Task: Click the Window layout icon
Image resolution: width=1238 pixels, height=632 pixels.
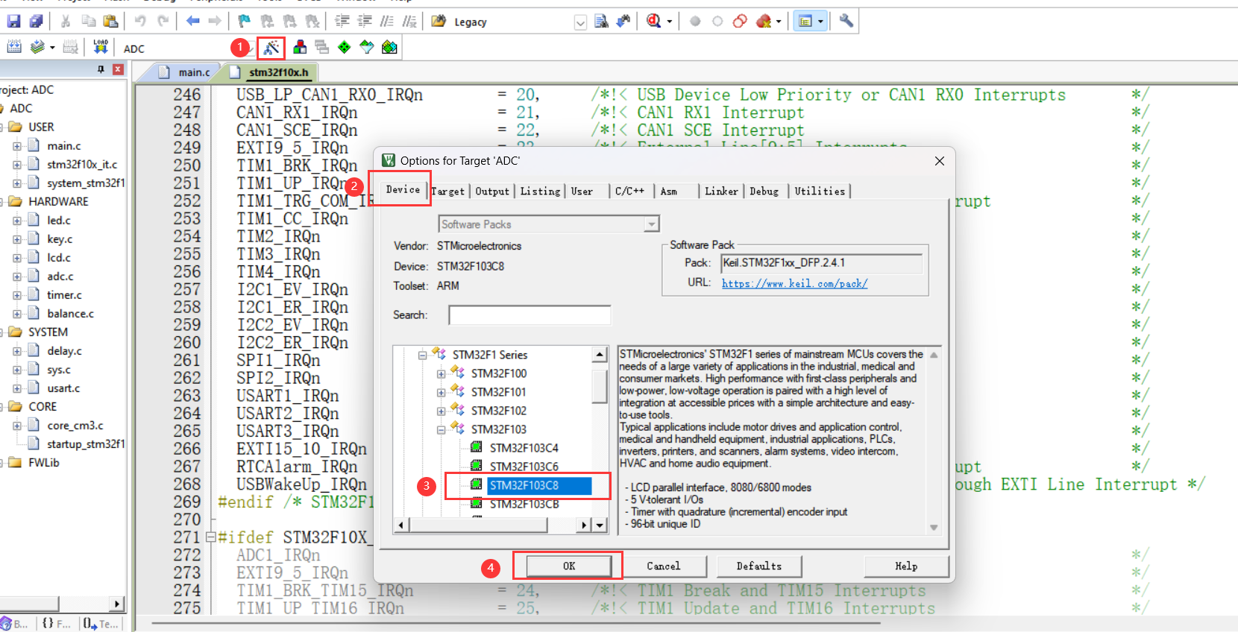Action: coord(805,21)
